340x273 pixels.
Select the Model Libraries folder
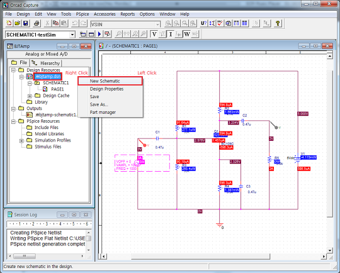[50, 134]
